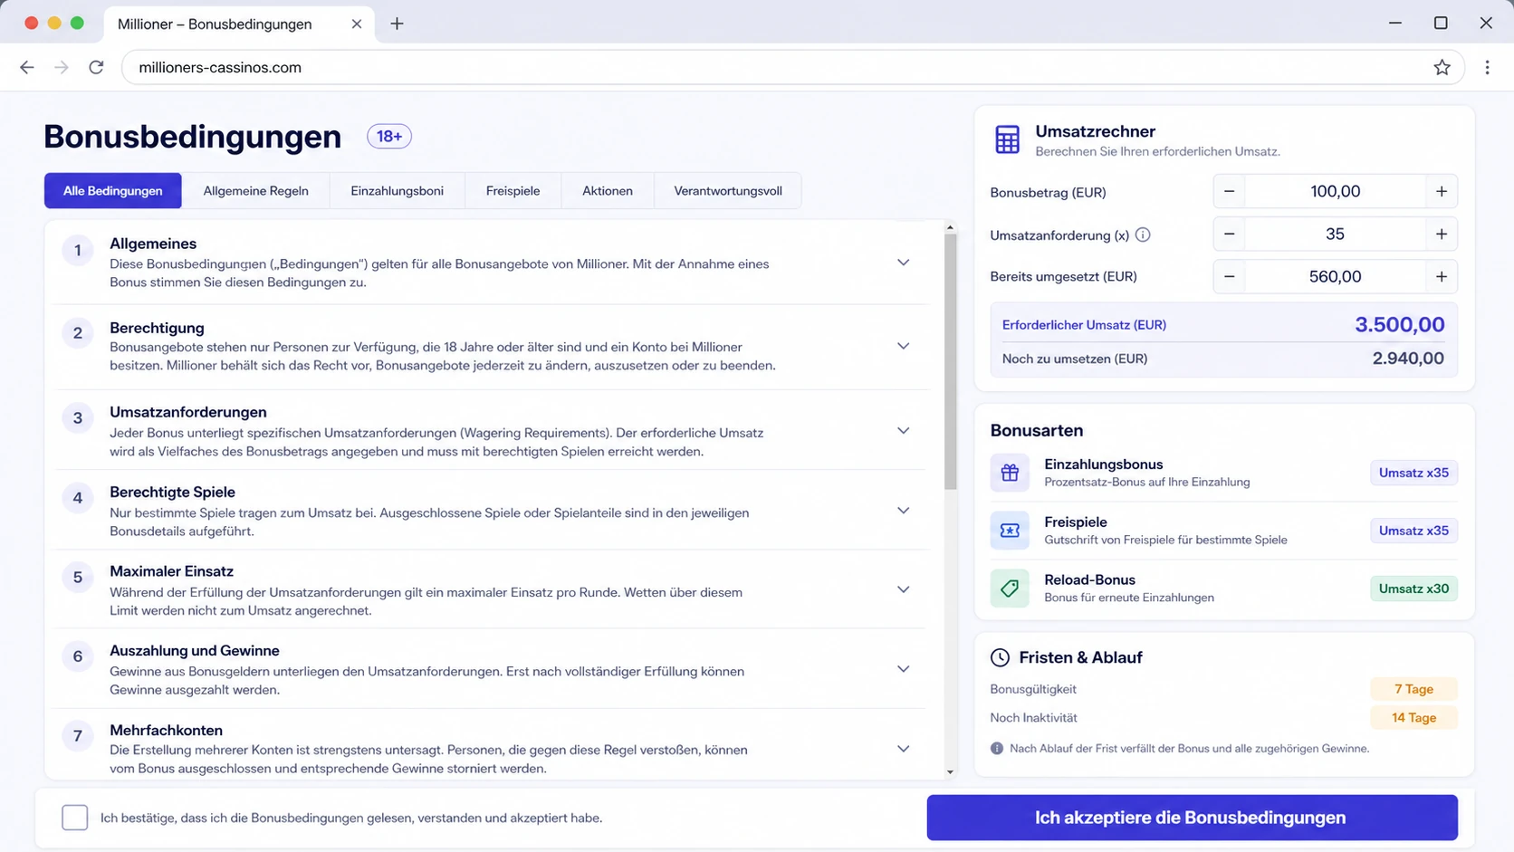1514x852 pixels.
Task: Decrease Umsatzanforderung multiplier with minus
Action: (1229, 234)
